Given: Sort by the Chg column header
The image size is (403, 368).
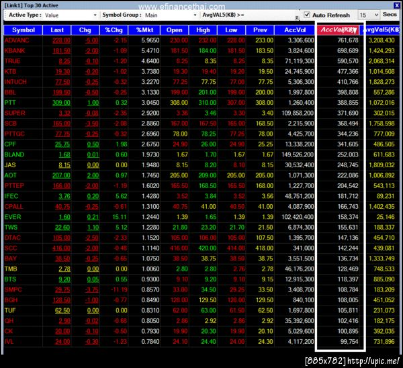Looking at the screenshot, I should [x=85, y=30].
